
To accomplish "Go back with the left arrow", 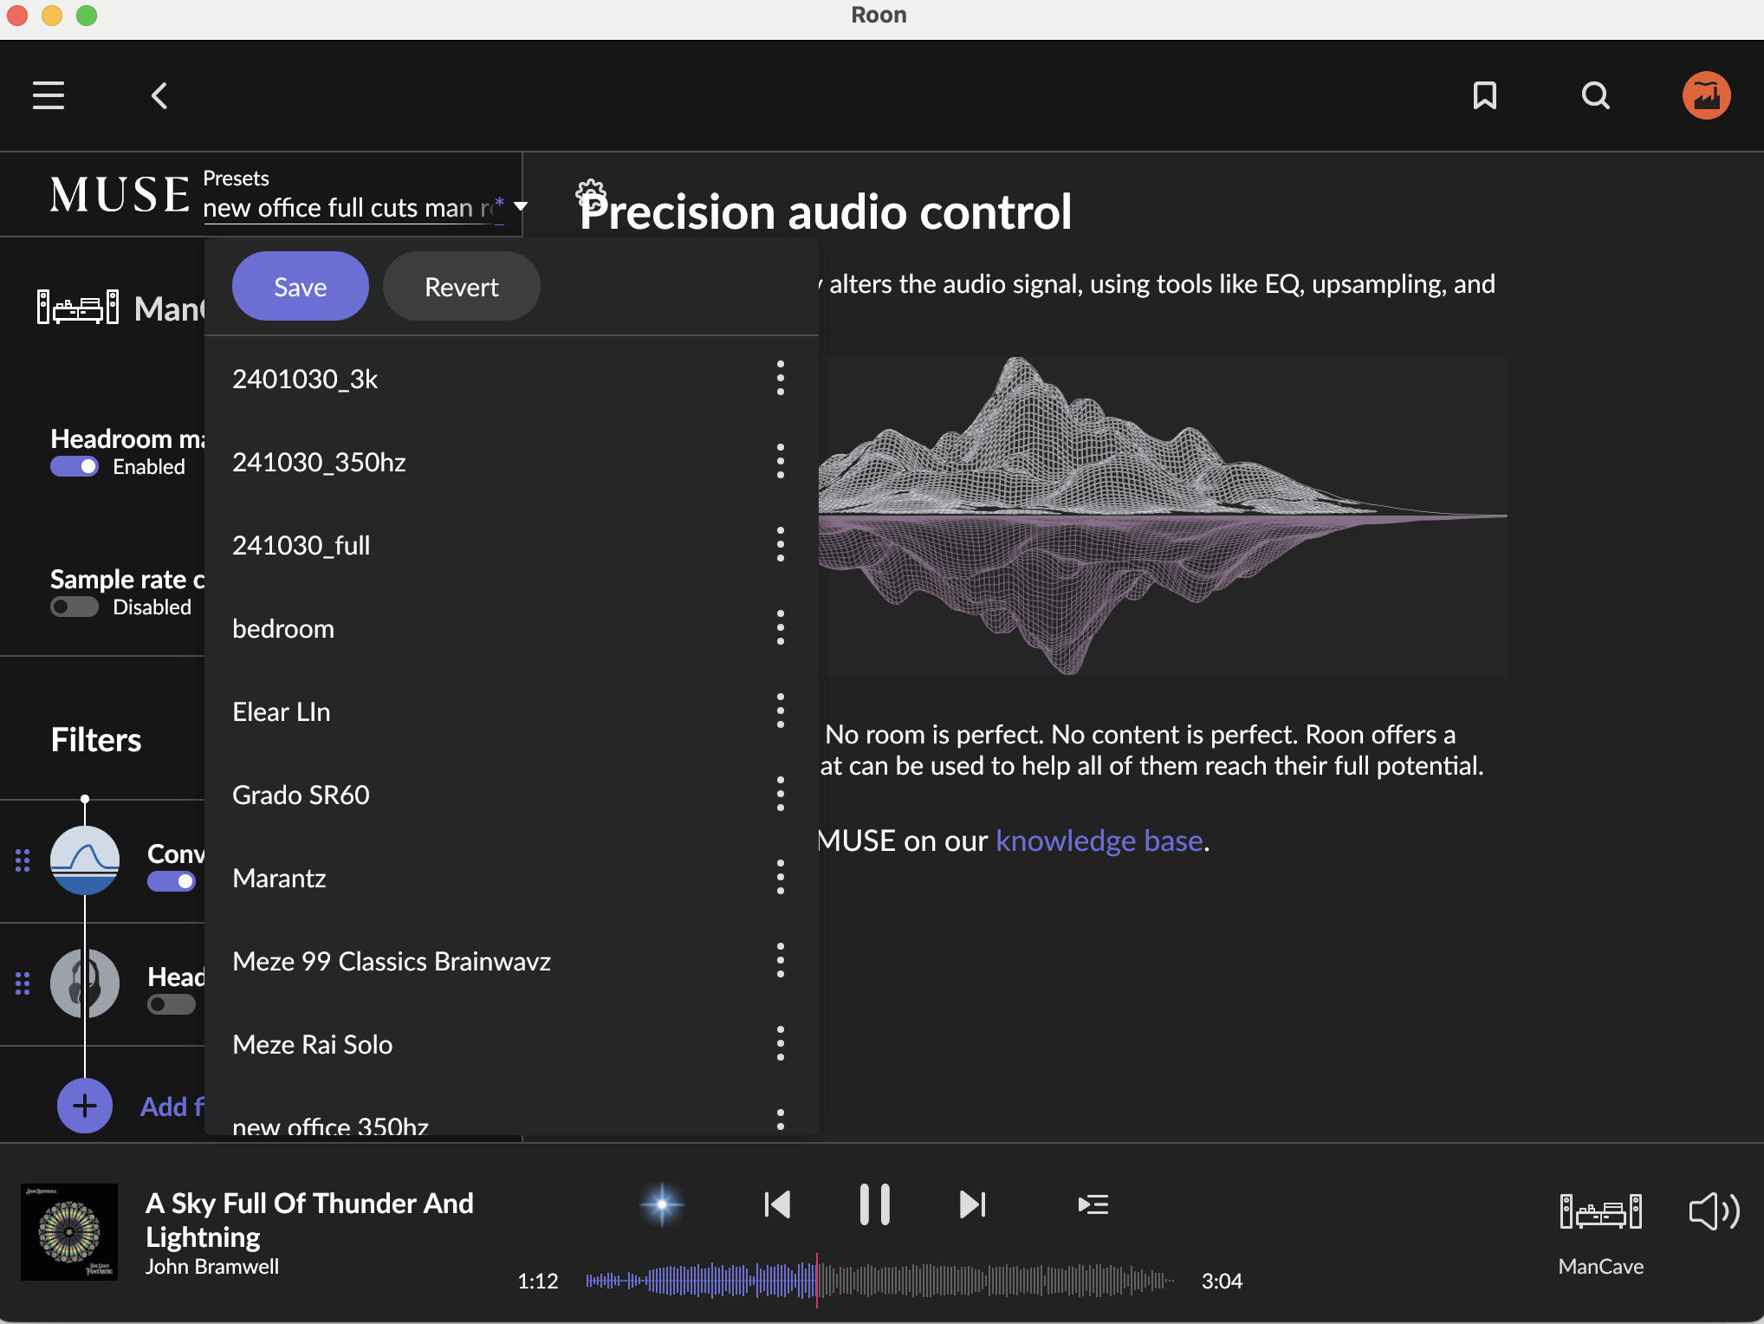I will (x=159, y=95).
